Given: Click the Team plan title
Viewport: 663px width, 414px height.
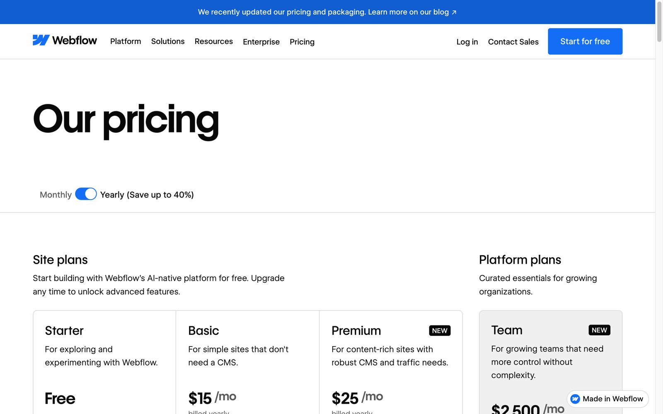Looking at the screenshot, I should tap(507, 330).
